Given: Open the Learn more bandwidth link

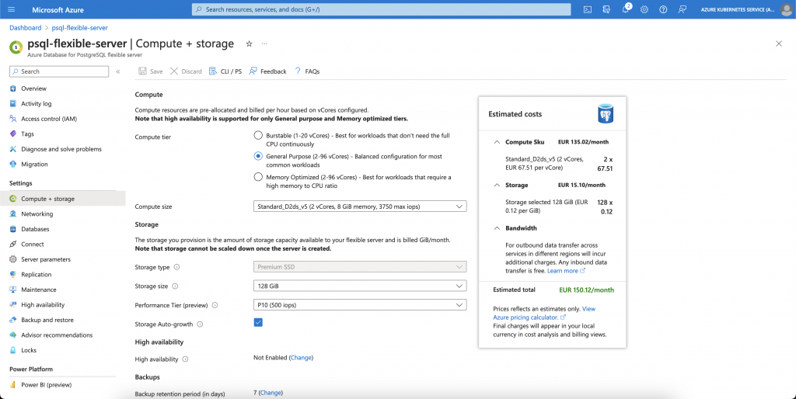Looking at the screenshot, I should [563, 271].
